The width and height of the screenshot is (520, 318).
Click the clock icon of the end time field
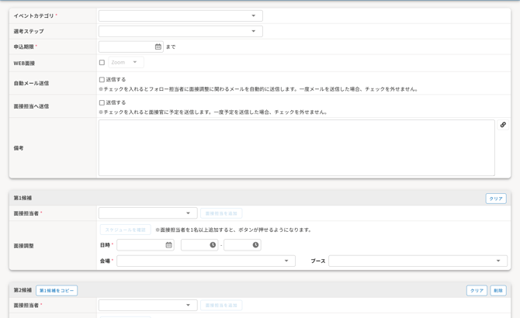(255, 245)
